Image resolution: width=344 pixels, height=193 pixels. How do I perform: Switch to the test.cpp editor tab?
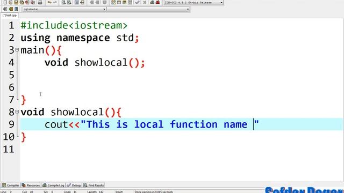[x=10, y=16]
